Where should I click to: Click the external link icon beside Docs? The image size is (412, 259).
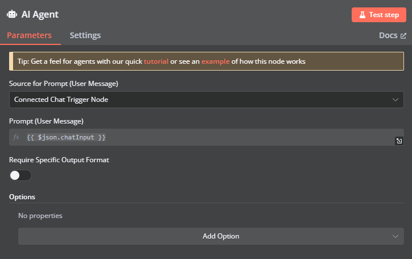click(x=403, y=36)
